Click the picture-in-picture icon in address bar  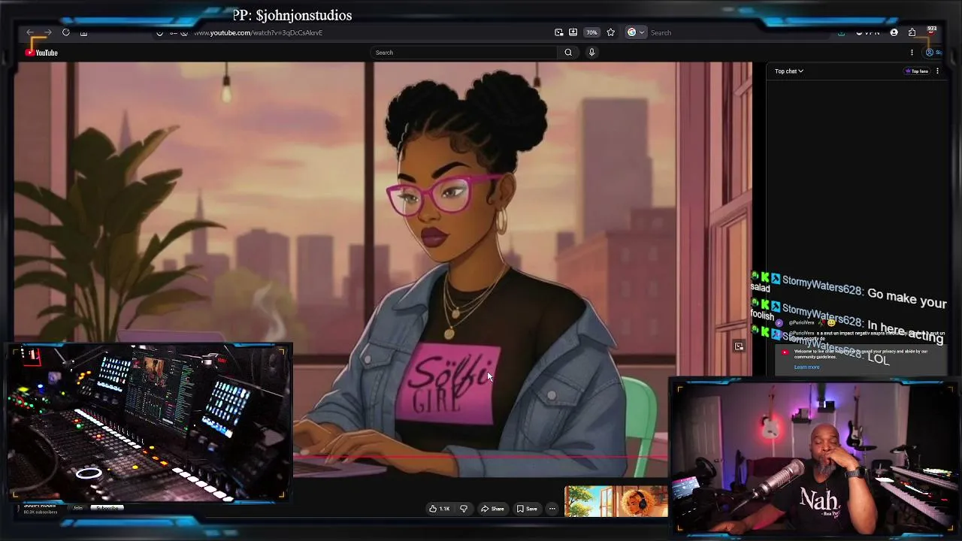tap(558, 32)
